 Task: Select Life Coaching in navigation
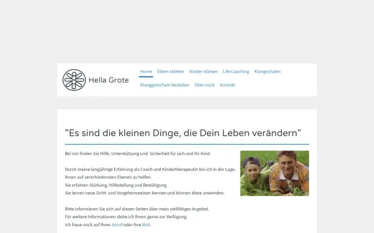236,71
